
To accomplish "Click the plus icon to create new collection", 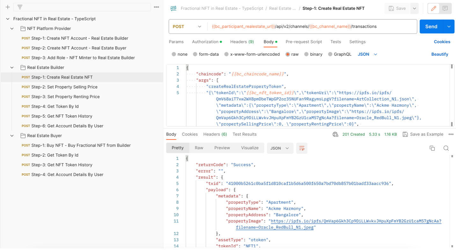I will [8, 7].
